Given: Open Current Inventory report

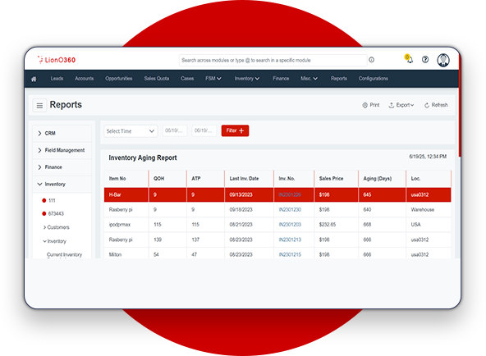Looking at the screenshot, I should pos(65,255).
